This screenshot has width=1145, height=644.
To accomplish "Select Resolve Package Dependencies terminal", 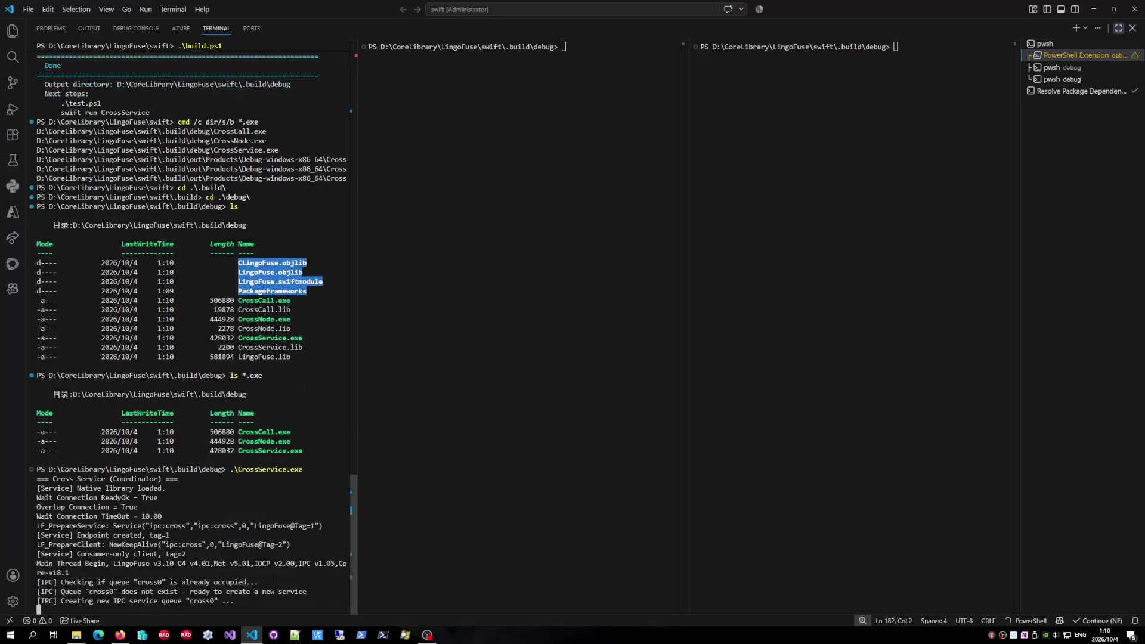I will (1082, 91).
